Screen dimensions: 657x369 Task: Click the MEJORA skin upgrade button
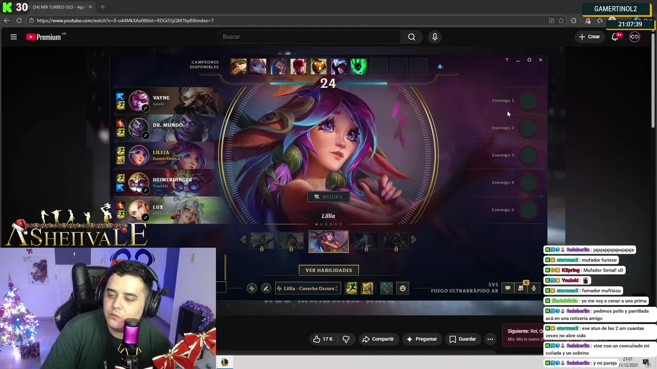coord(328,197)
